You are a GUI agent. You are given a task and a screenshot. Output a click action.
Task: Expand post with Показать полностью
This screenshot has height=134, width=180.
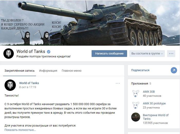(x=20, y=130)
